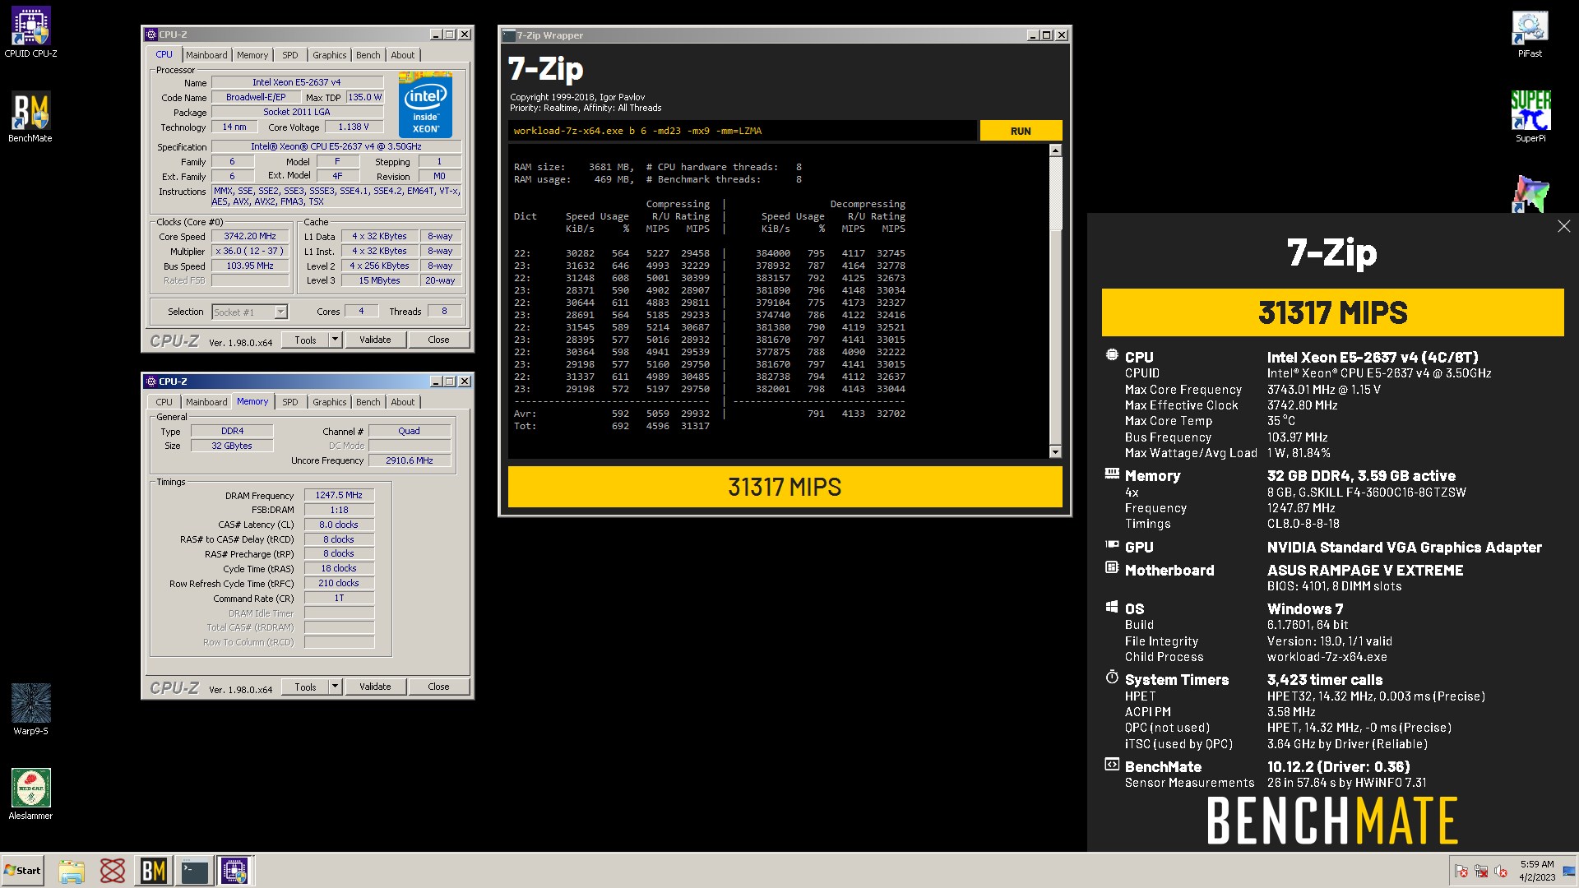Click the red atom taskbar icon
The height and width of the screenshot is (888, 1579).
[x=113, y=871]
